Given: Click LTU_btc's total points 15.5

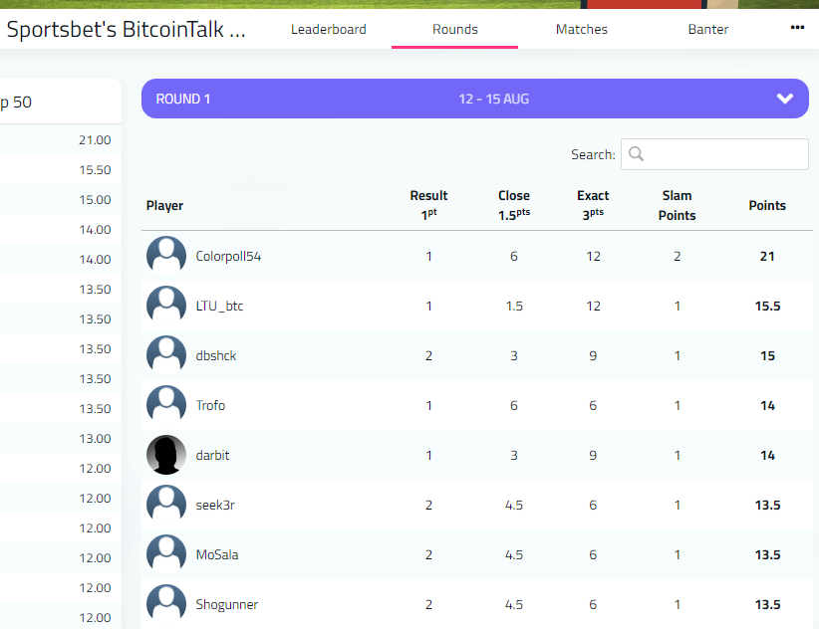Looking at the screenshot, I should coord(767,306).
